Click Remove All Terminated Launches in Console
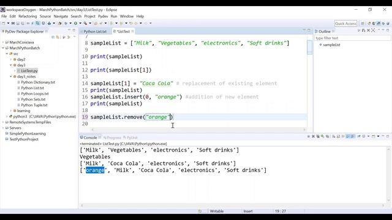392x220 pixels. tap(318, 136)
